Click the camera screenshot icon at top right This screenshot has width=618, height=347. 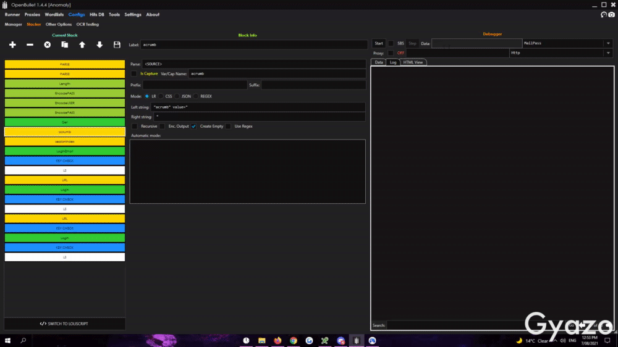point(612,15)
